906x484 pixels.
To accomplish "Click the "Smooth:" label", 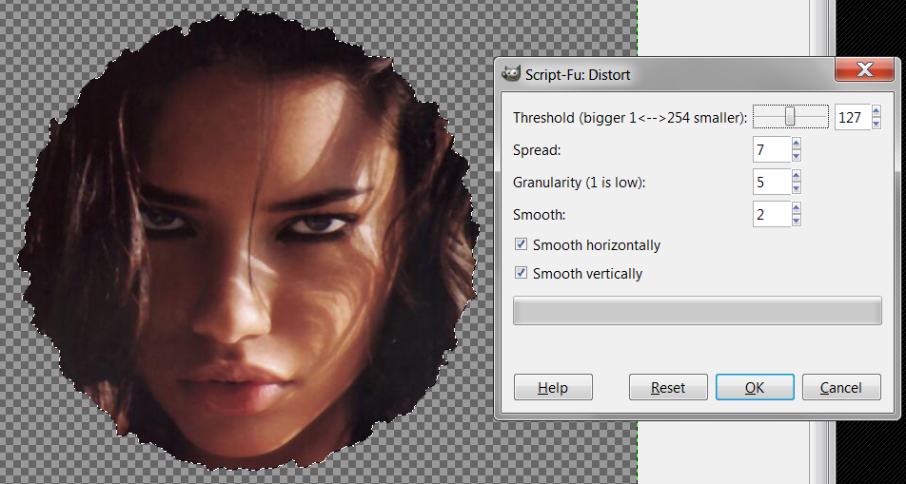I will [x=539, y=215].
